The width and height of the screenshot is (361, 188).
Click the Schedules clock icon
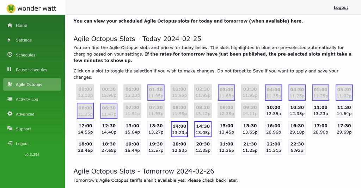[10, 55]
